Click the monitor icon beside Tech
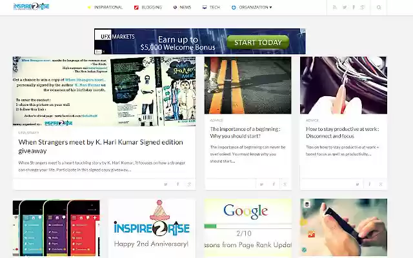The height and width of the screenshot is (258, 413). pos(205,7)
